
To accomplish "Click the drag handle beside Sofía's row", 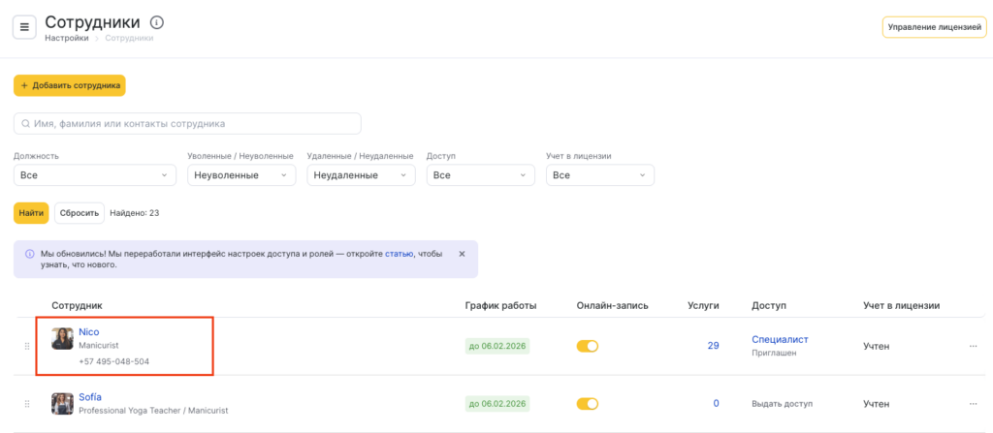I will pyautogui.click(x=25, y=403).
